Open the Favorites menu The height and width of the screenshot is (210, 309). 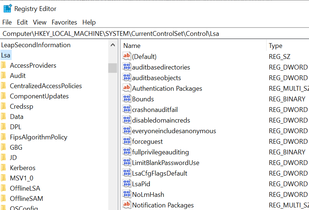coord(64,22)
